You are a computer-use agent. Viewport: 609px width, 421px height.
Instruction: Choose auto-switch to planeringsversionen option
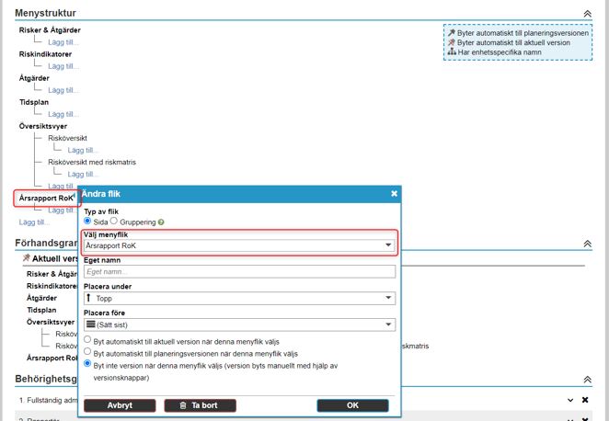(87, 352)
